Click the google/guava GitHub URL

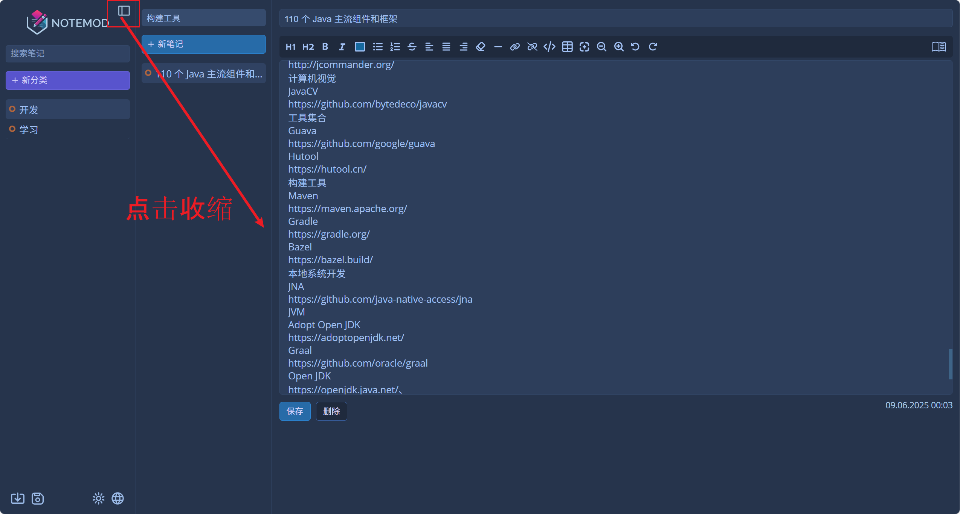[x=362, y=144]
